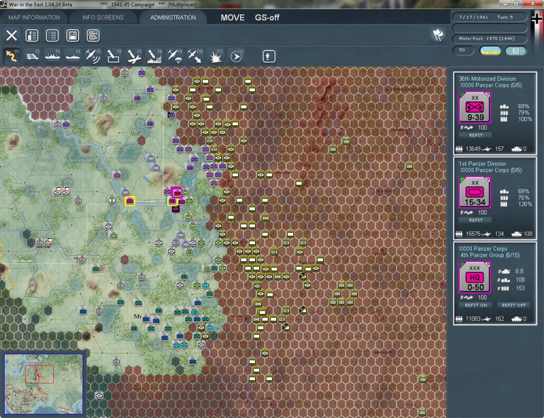Select Move mode (F1) icon
Image resolution: width=544 pixels, height=418 pixels.
pyautogui.click(x=12, y=56)
